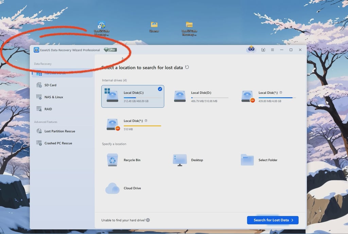
Task: Click the EaseUS app logo in the title bar
Action: coord(36,50)
